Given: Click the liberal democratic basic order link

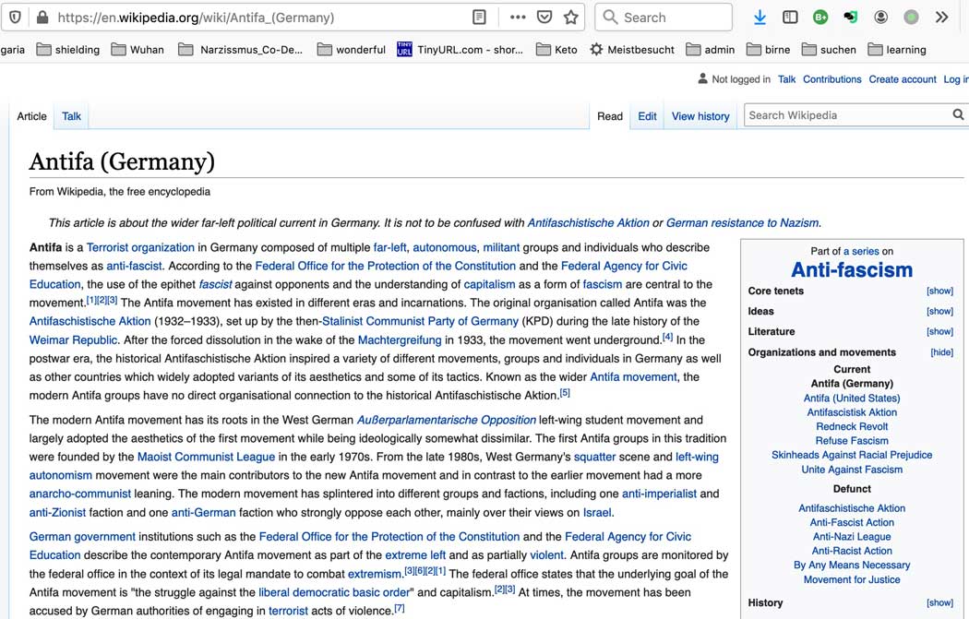Looking at the screenshot, I should click(x=334, y=592).
